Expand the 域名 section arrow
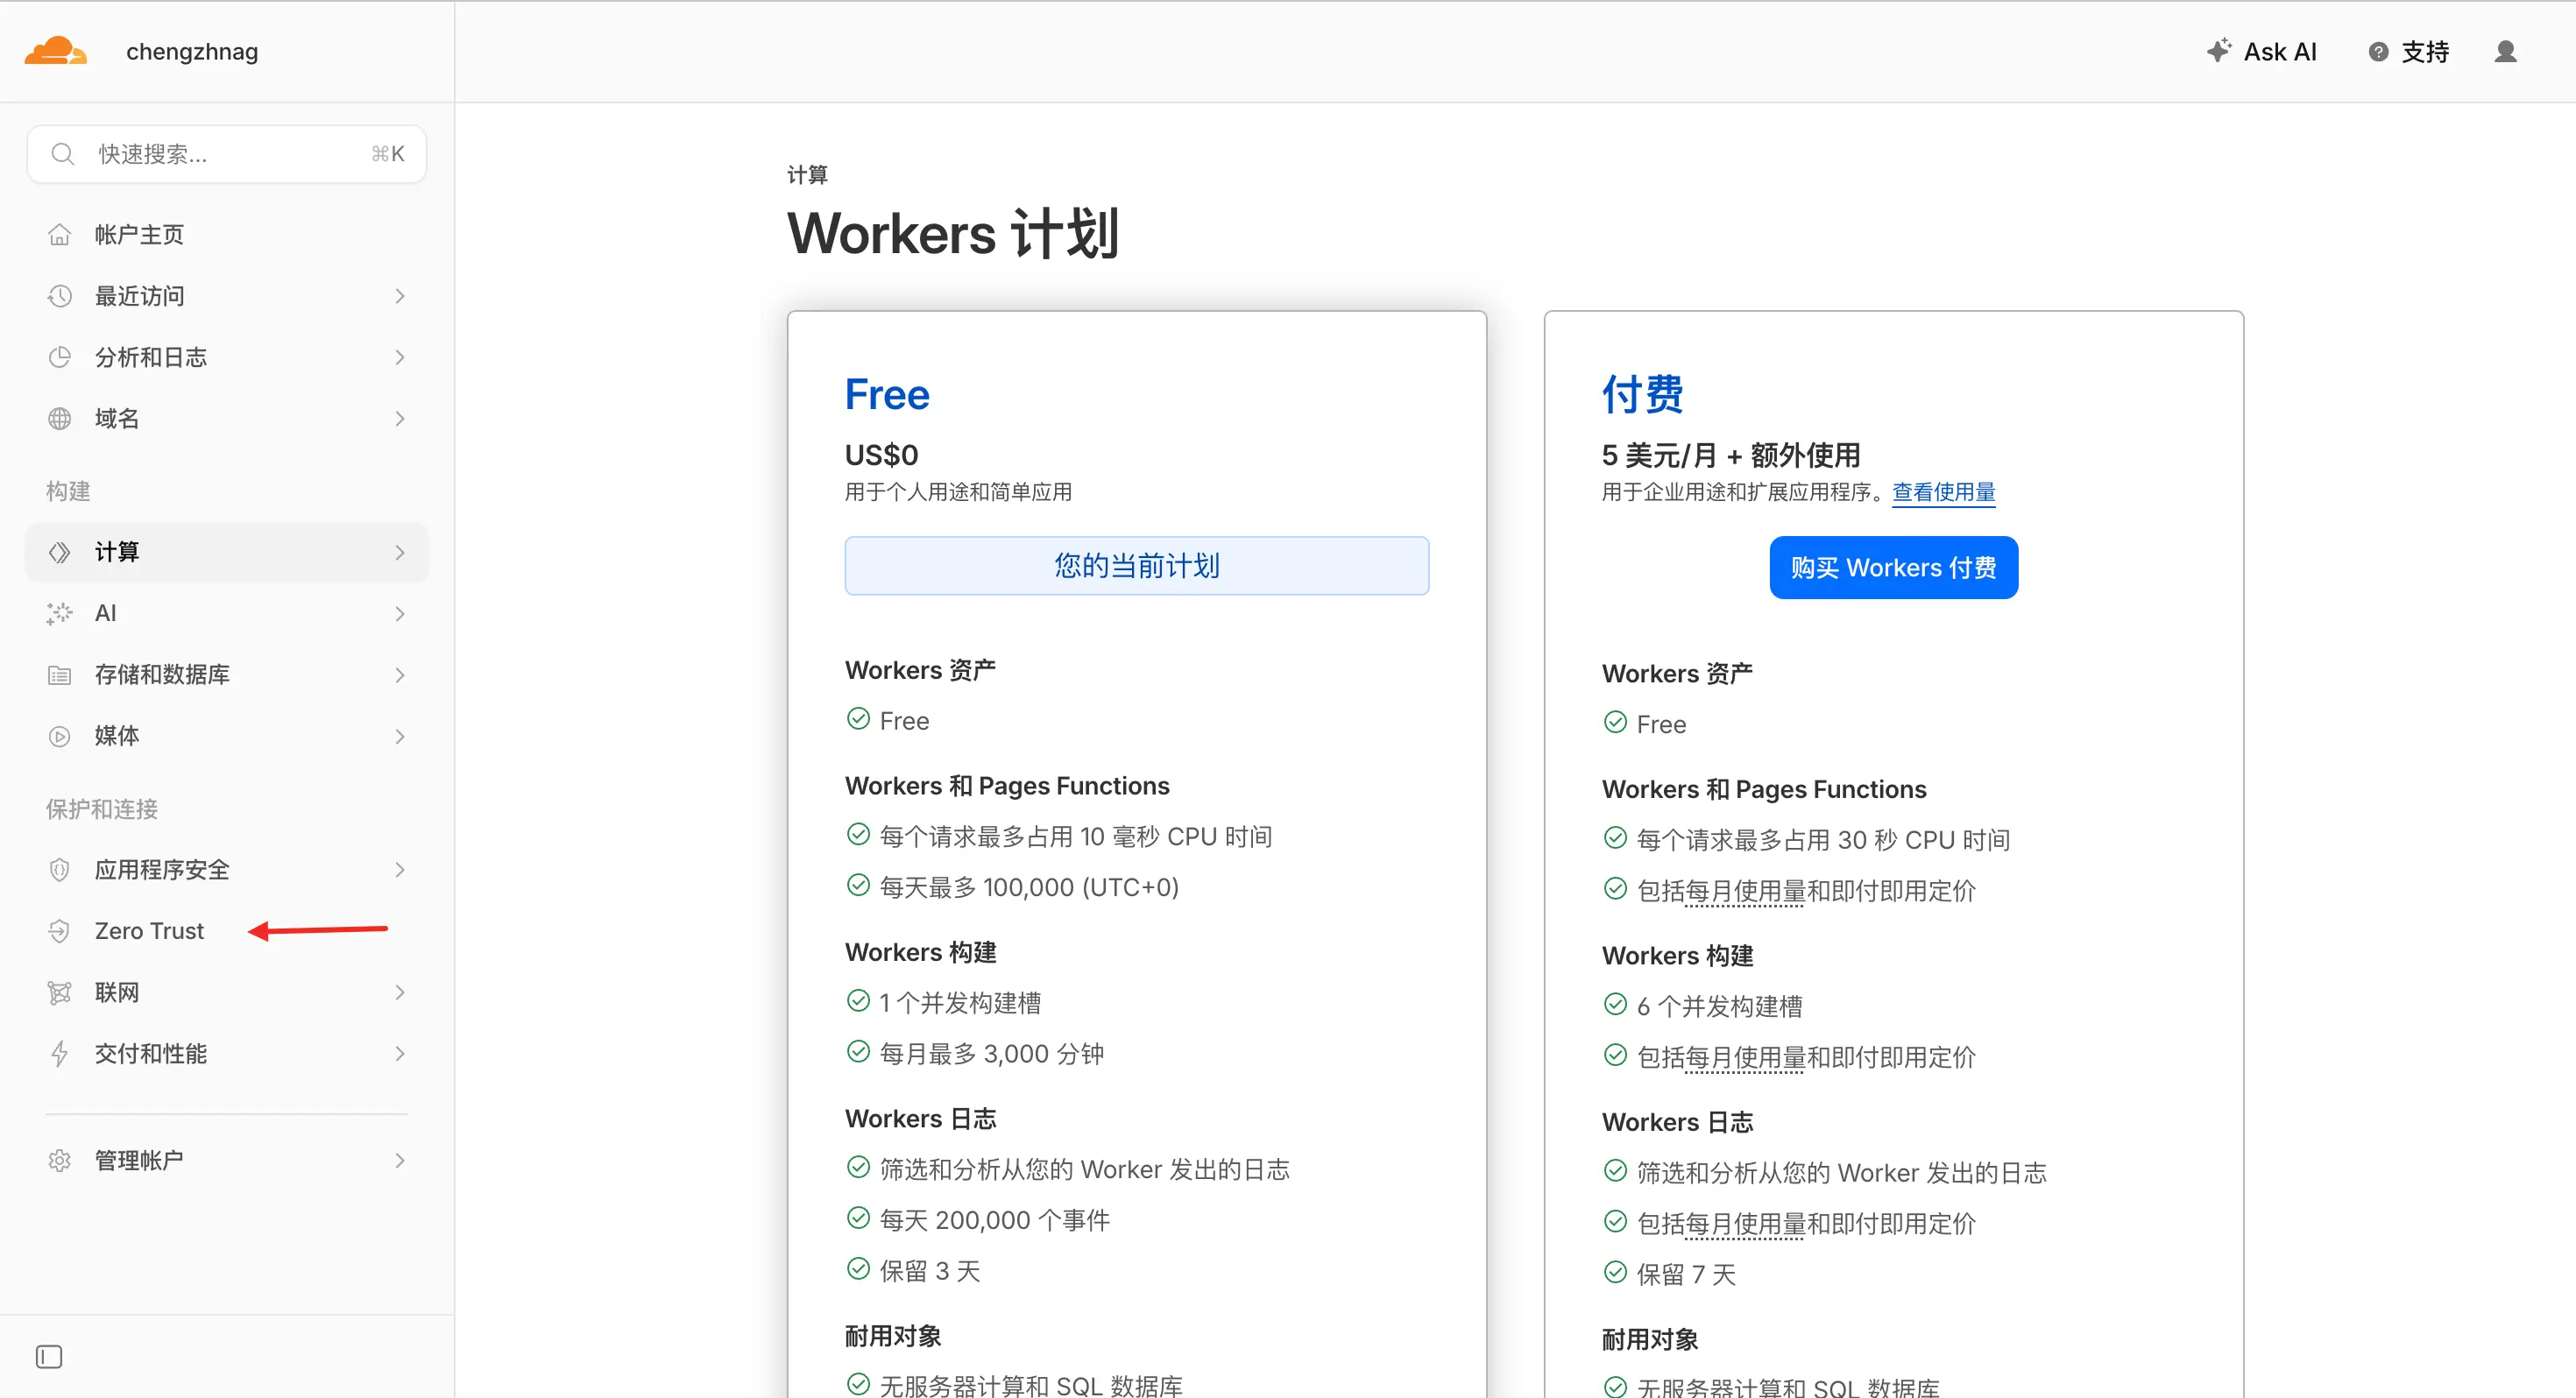The height and width of the screenshot is (1398, 2576). tap(400, 419)
